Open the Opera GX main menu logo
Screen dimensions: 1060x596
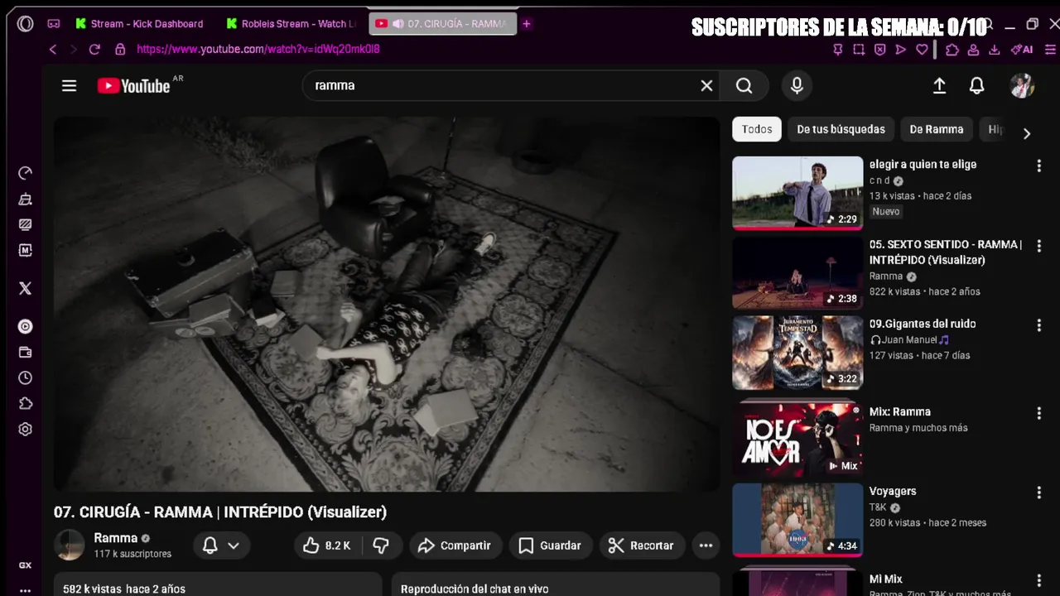click(x=25, y=23)
